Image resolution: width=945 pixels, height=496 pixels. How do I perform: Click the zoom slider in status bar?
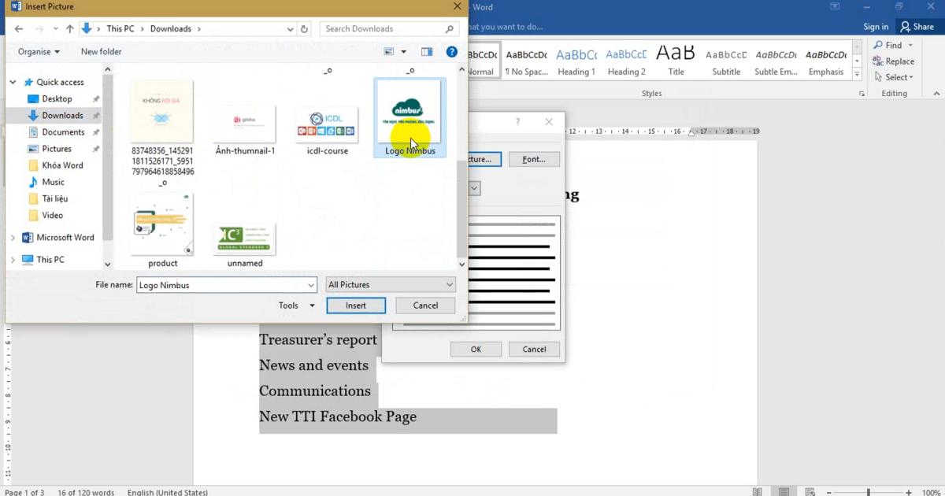click(x=869, y=492)
